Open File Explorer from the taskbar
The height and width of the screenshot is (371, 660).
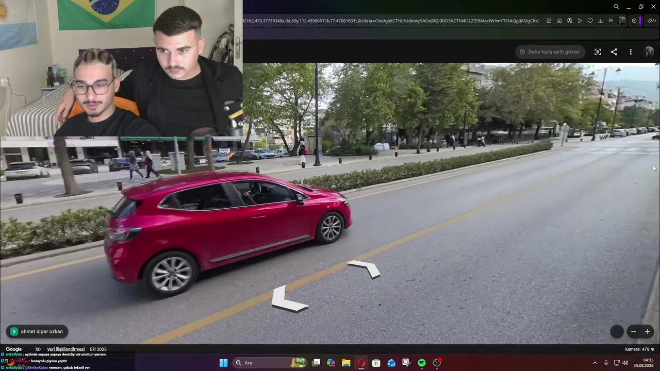(x=346, y=363)
